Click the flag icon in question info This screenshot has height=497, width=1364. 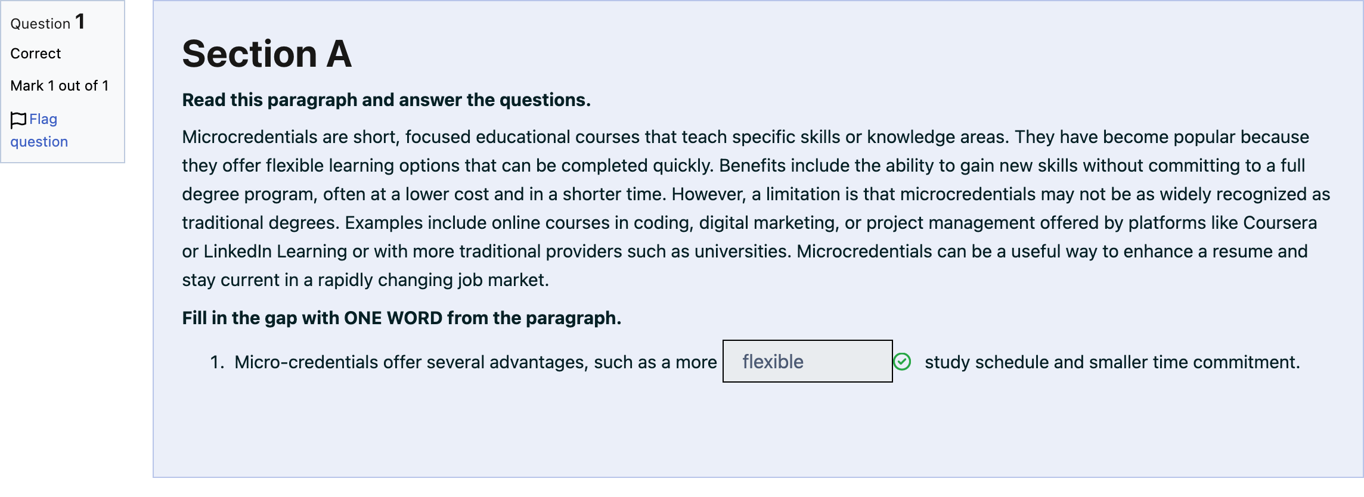tap(18, 120)
